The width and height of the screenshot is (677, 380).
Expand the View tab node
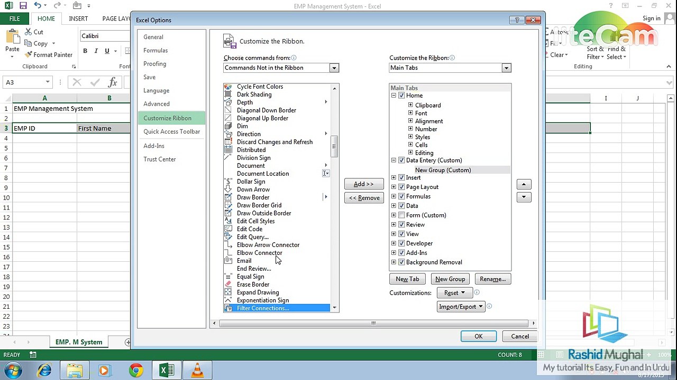tap(394, 234)
